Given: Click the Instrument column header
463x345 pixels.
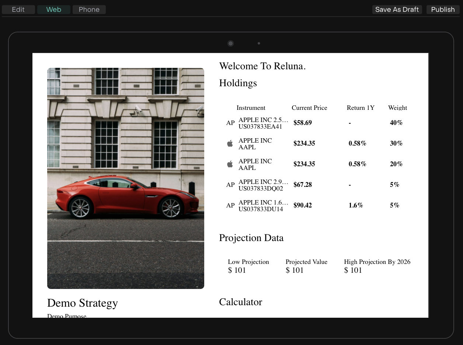Looking at the screenshot, I should pyautogui.click(x=251, y=108).
